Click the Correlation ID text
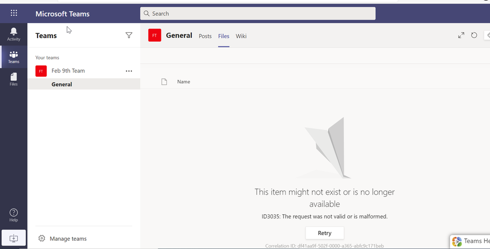 [324, 246]
